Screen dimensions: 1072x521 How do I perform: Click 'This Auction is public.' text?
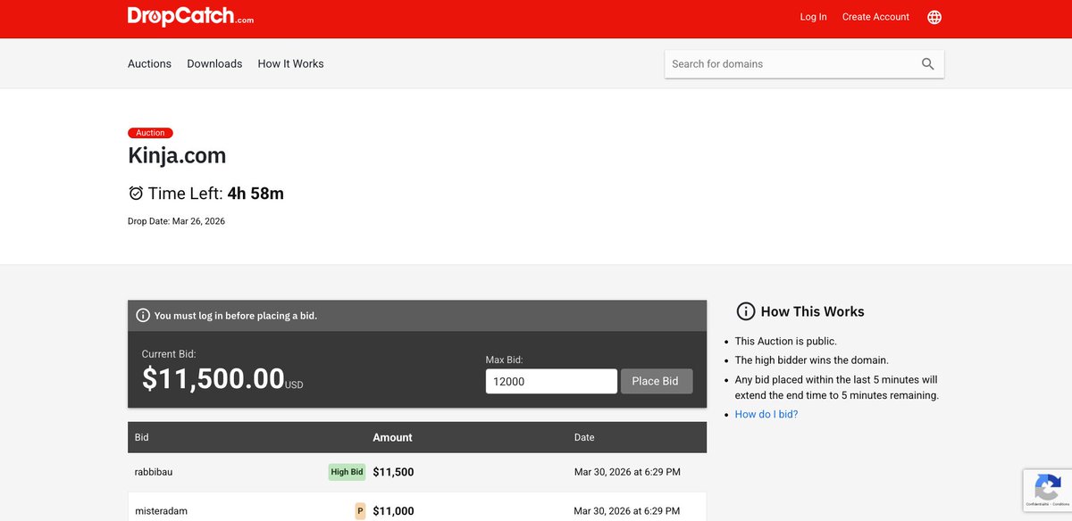click(785, 341)
